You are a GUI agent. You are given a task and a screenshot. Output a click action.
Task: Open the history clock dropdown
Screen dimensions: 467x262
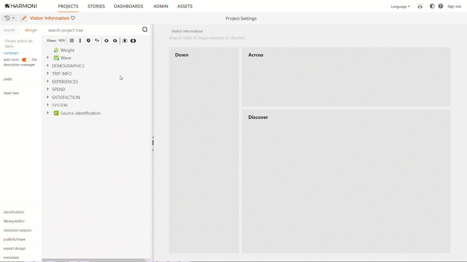9,18
